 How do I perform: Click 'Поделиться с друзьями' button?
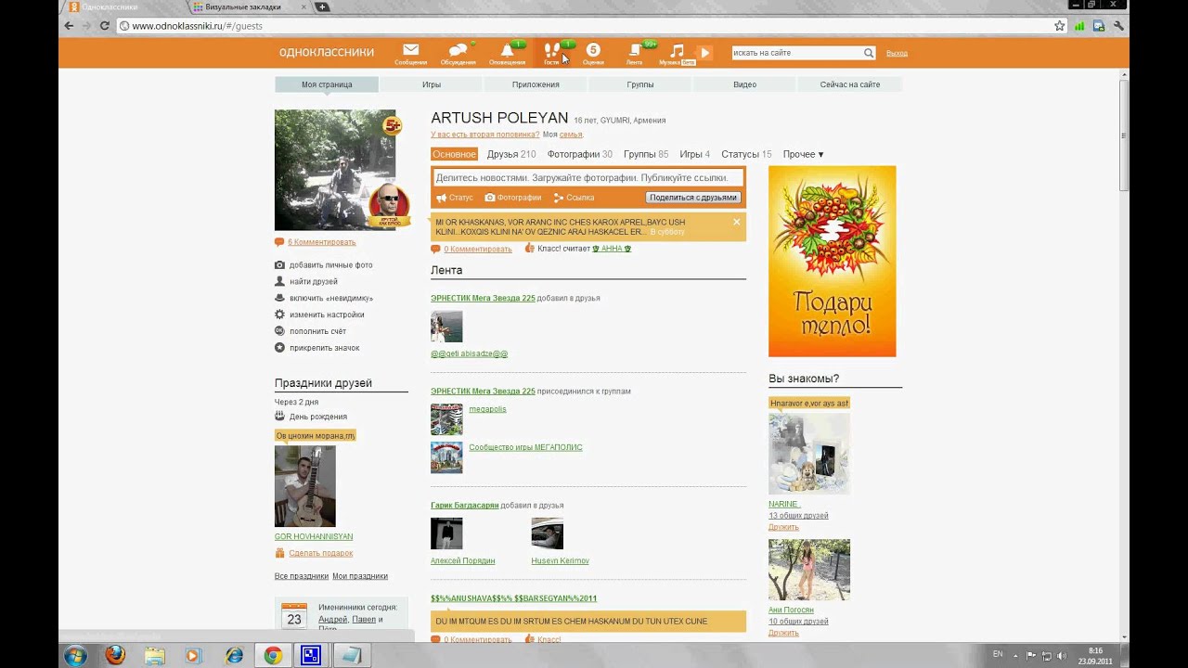click(693, 198)
